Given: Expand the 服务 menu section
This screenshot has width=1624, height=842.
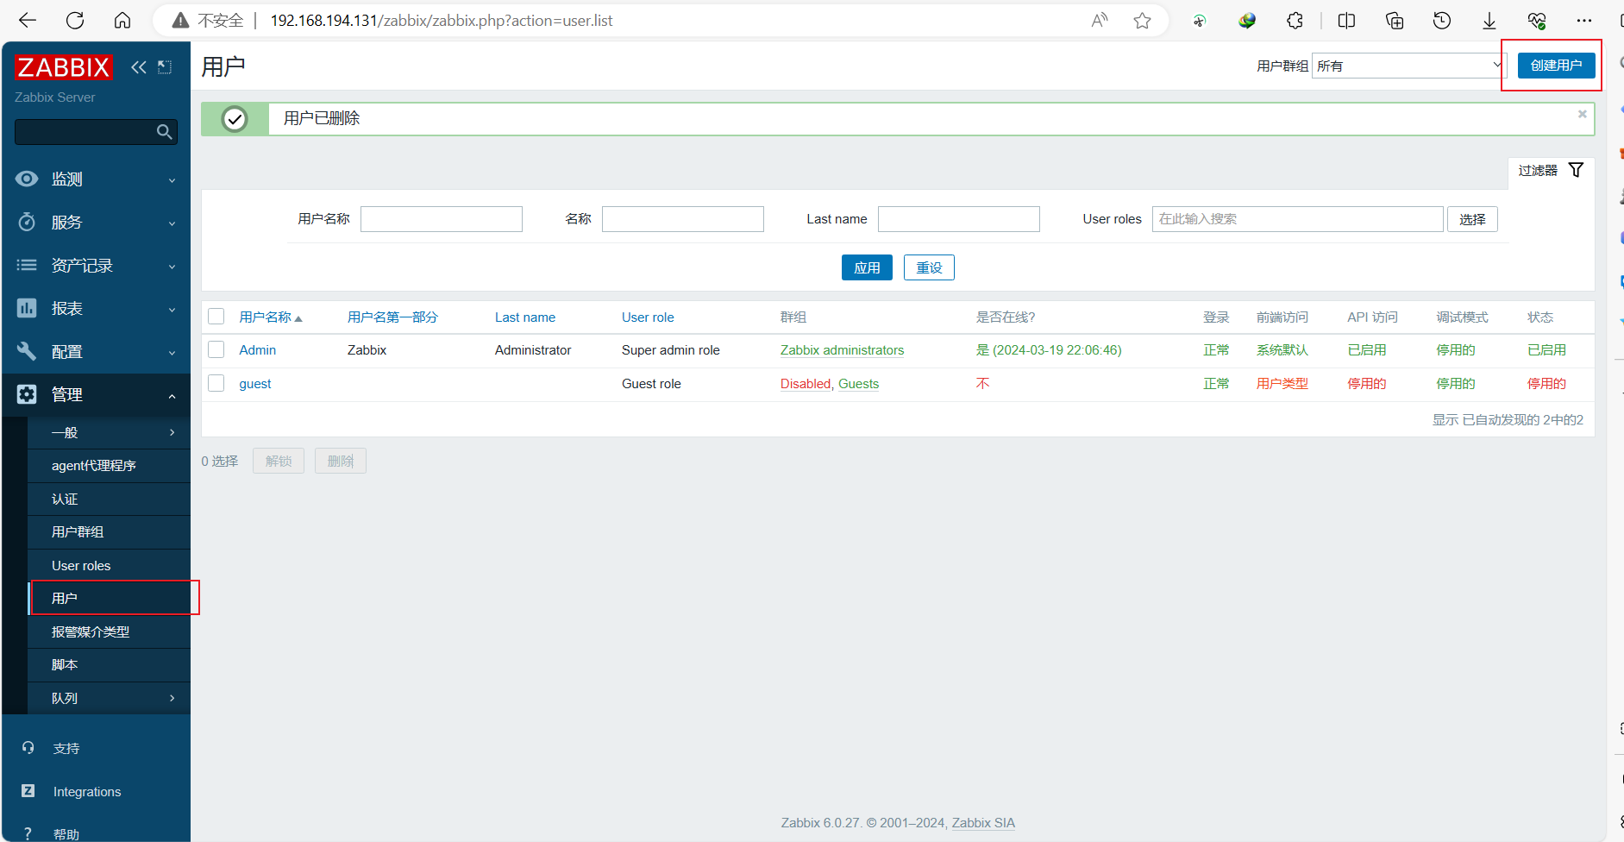Looking at the screenshot, I should tap(96, 223).
